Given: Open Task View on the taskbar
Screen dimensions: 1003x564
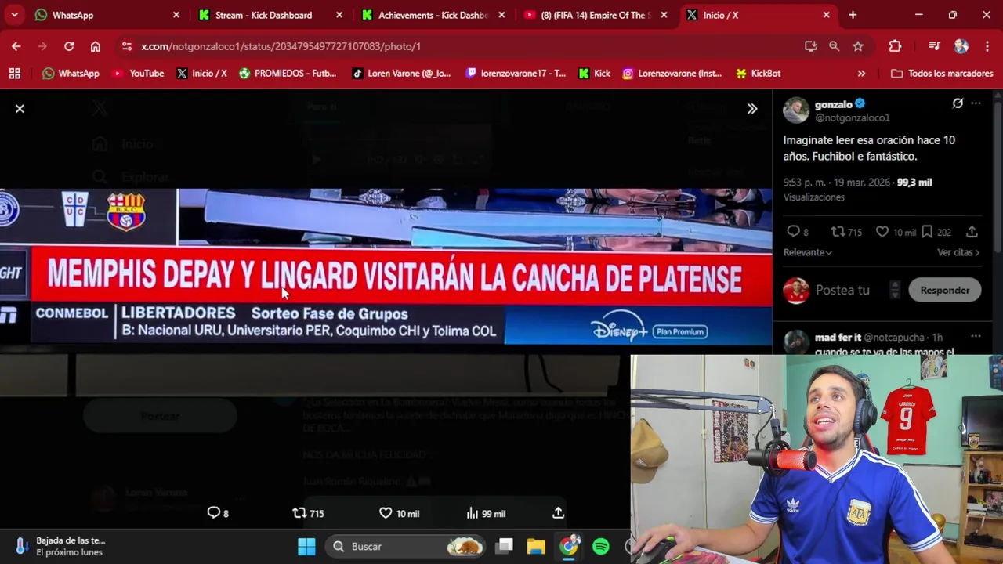Looking at the screenshot, I should click(505, 546).
